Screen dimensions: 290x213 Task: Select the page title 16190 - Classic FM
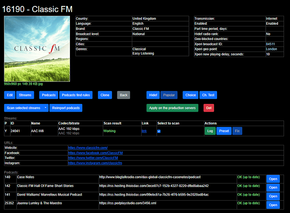(37, 9)
